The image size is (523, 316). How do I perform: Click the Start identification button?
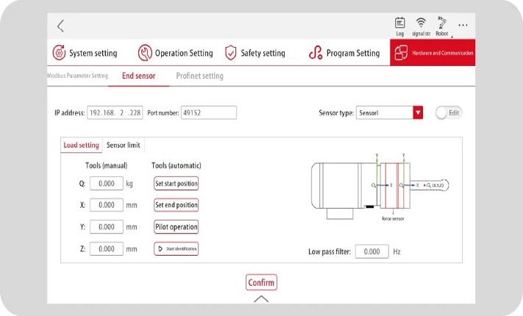(x=176, y=249)
